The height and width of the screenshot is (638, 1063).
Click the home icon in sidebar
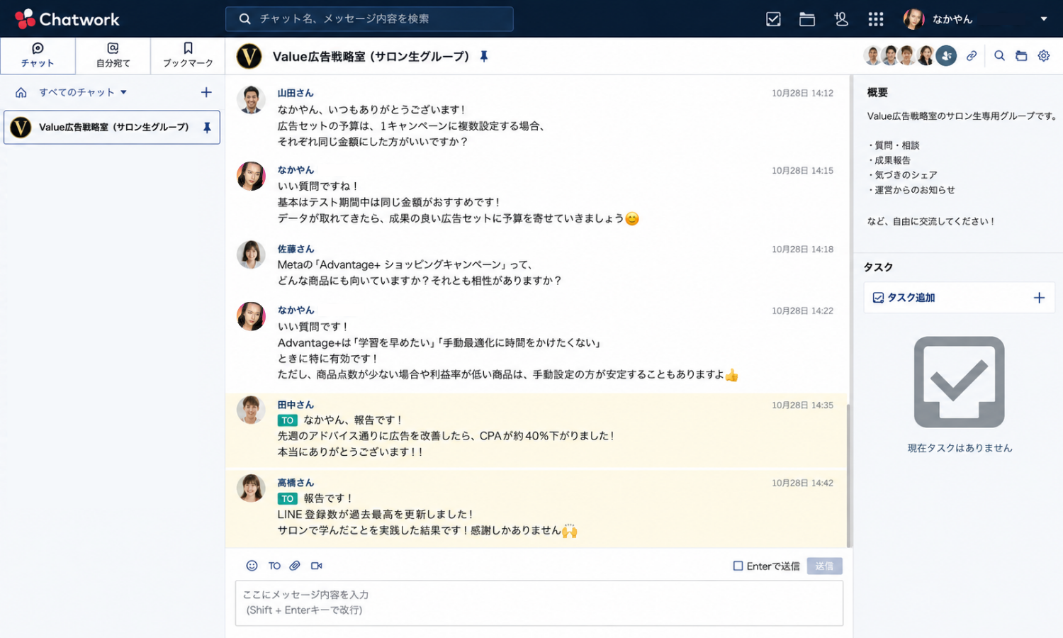tap(21, 92)
